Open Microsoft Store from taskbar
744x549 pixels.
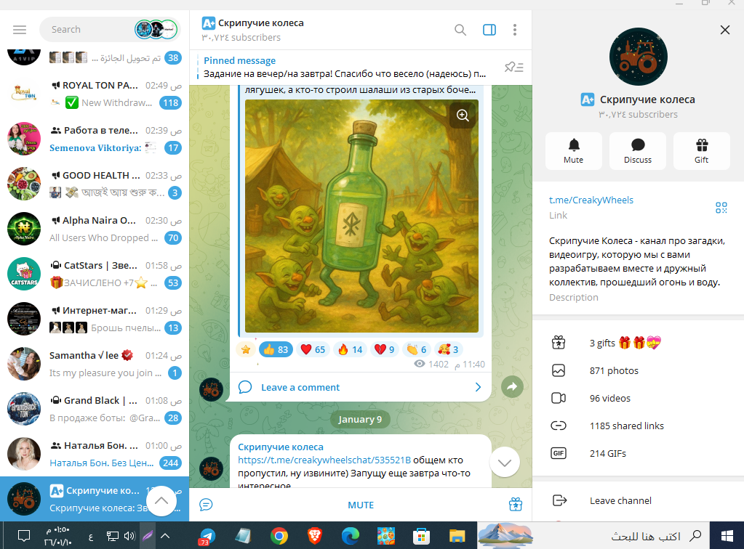(421, 536)
